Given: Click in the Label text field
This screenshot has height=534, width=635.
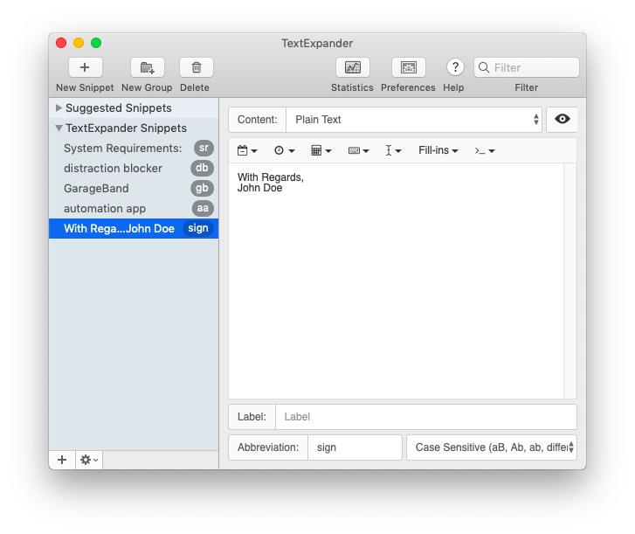Looking at the screenshot, I should (426, 417).
